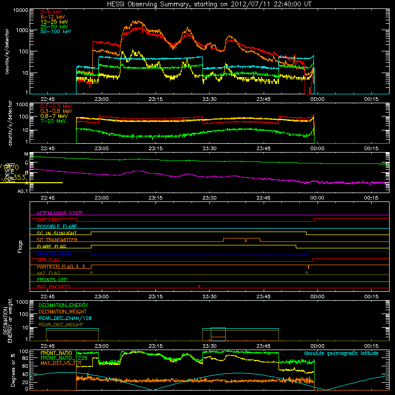Click the SC_TRANSMITTER flag label
The width and height of the screenshot is (395, 395).
pyautogui.click(x=57, y=239)
